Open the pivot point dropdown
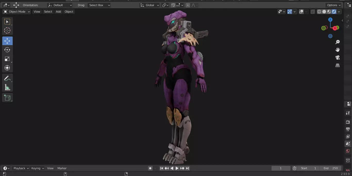352x176 pixels. (165, 5)
